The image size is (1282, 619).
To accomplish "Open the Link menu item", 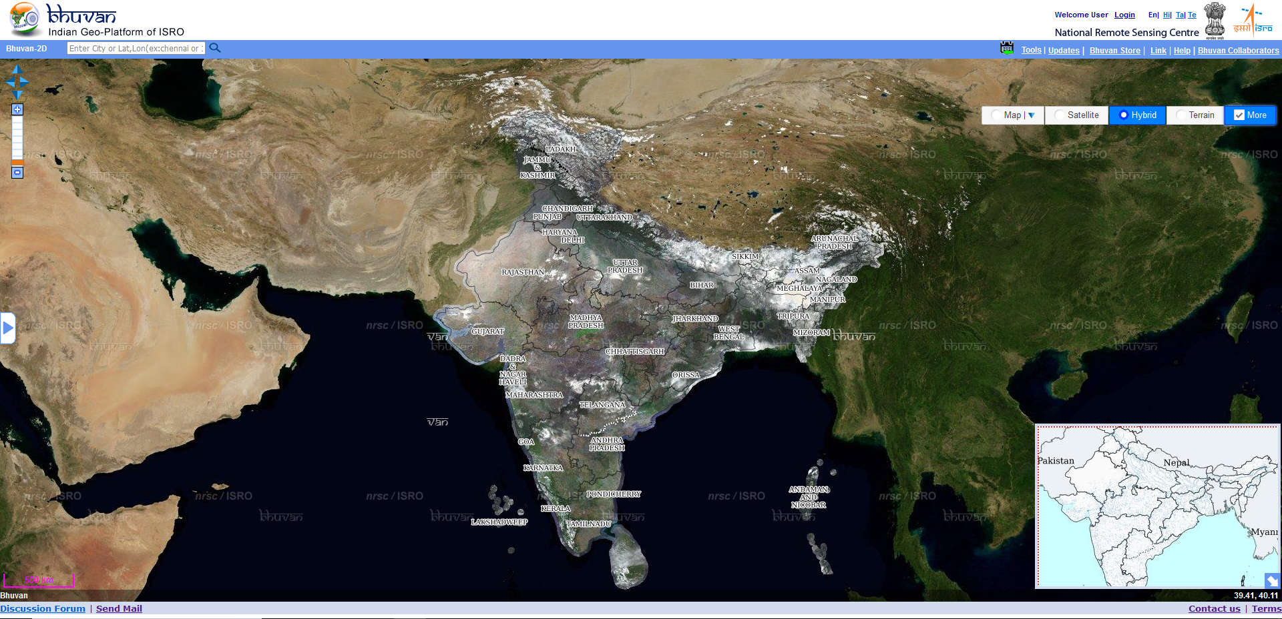I will click(x=1158, y=50).
